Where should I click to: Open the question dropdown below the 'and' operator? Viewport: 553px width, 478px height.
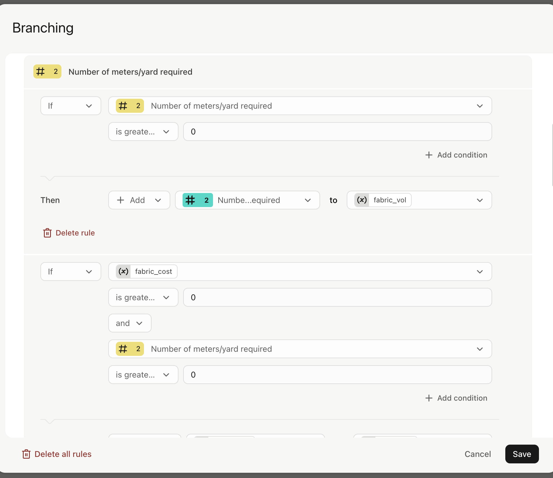point(300,349)
